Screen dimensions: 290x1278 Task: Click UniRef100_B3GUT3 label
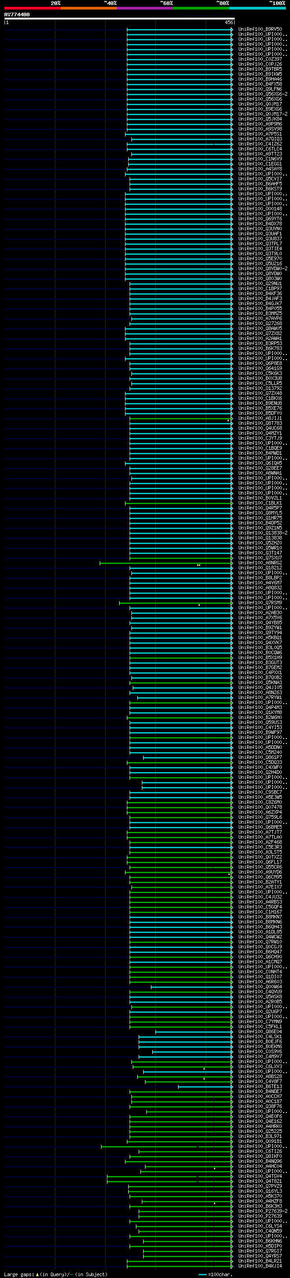pyautogui.click(x=260, y=662)
